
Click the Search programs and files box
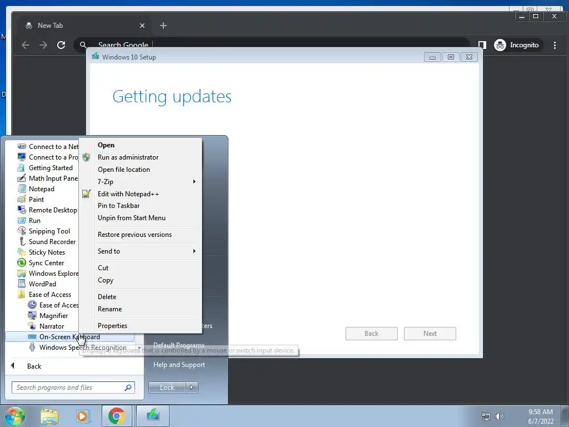(x=73, y=388)
